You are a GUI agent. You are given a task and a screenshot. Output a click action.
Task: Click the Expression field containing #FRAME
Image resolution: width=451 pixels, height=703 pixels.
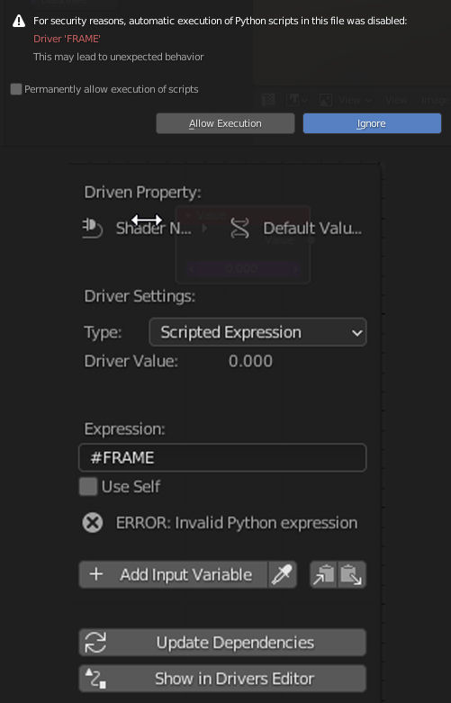[x=222, y=458]
